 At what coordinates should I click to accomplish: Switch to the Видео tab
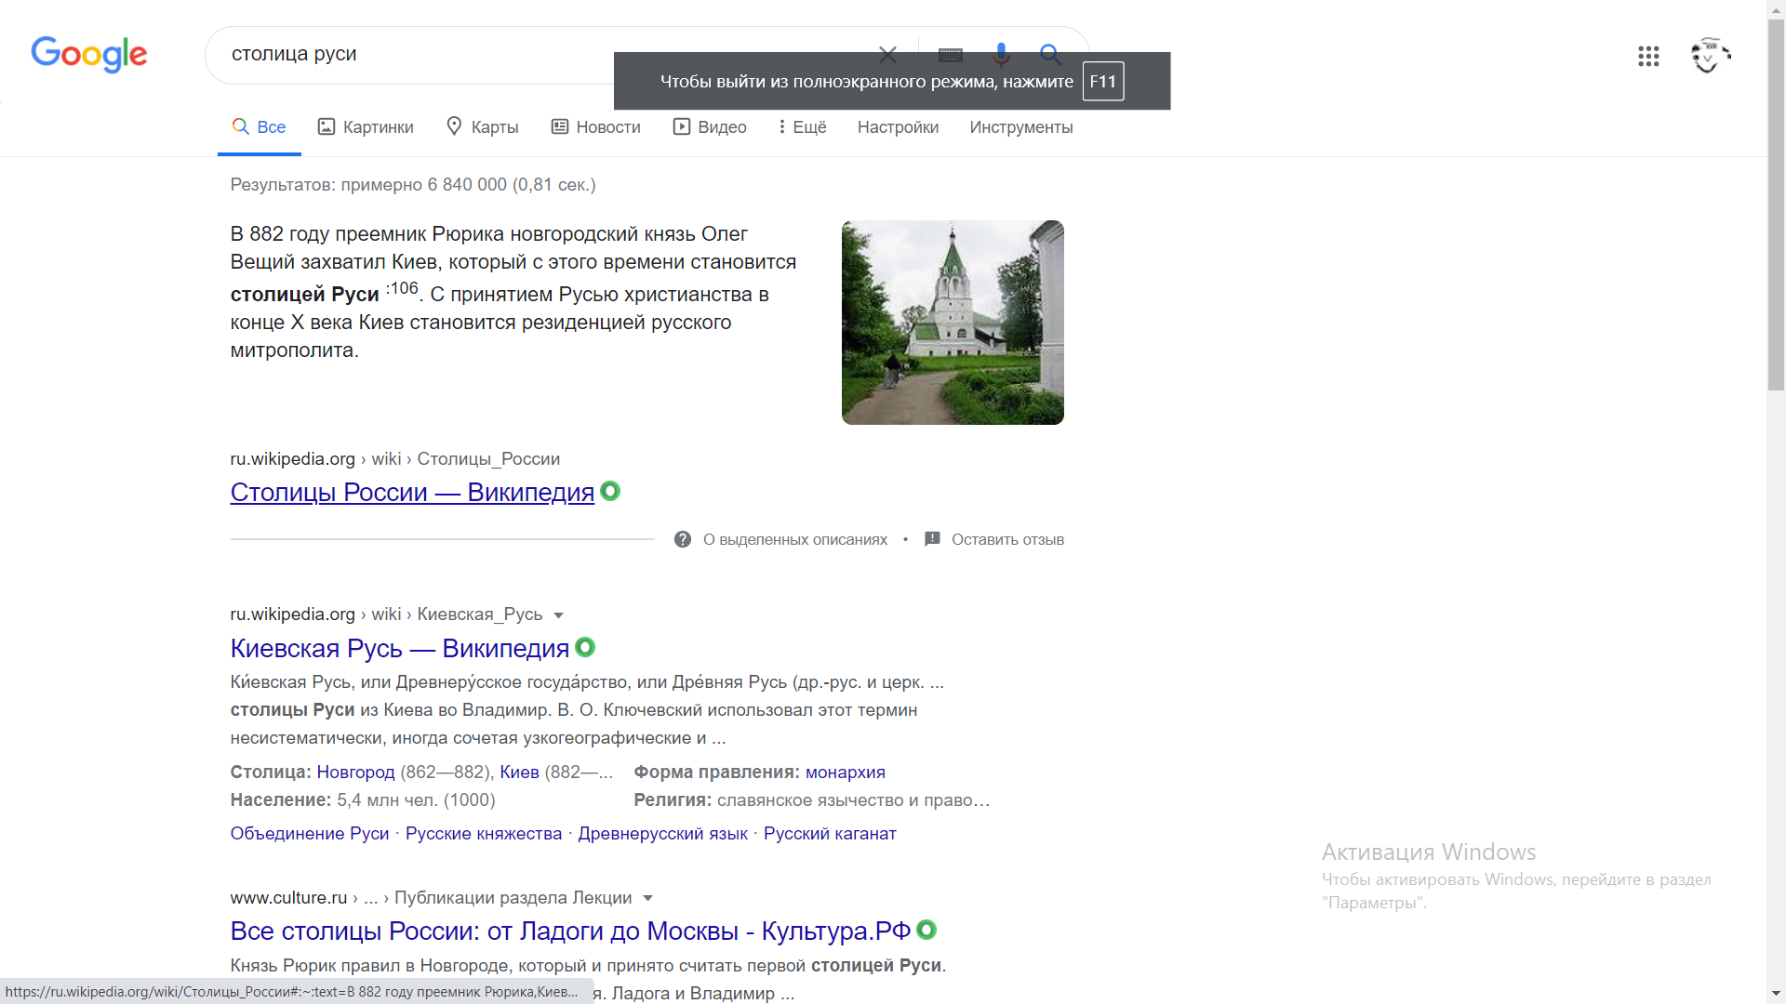[x=710, y=127]
